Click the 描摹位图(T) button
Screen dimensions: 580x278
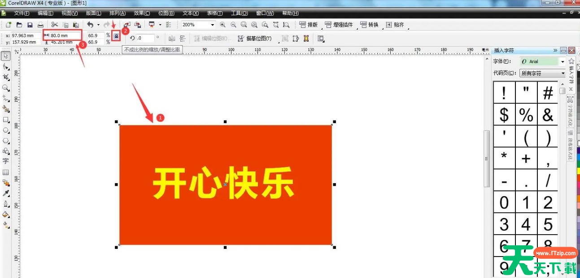[x=255, y=38]
